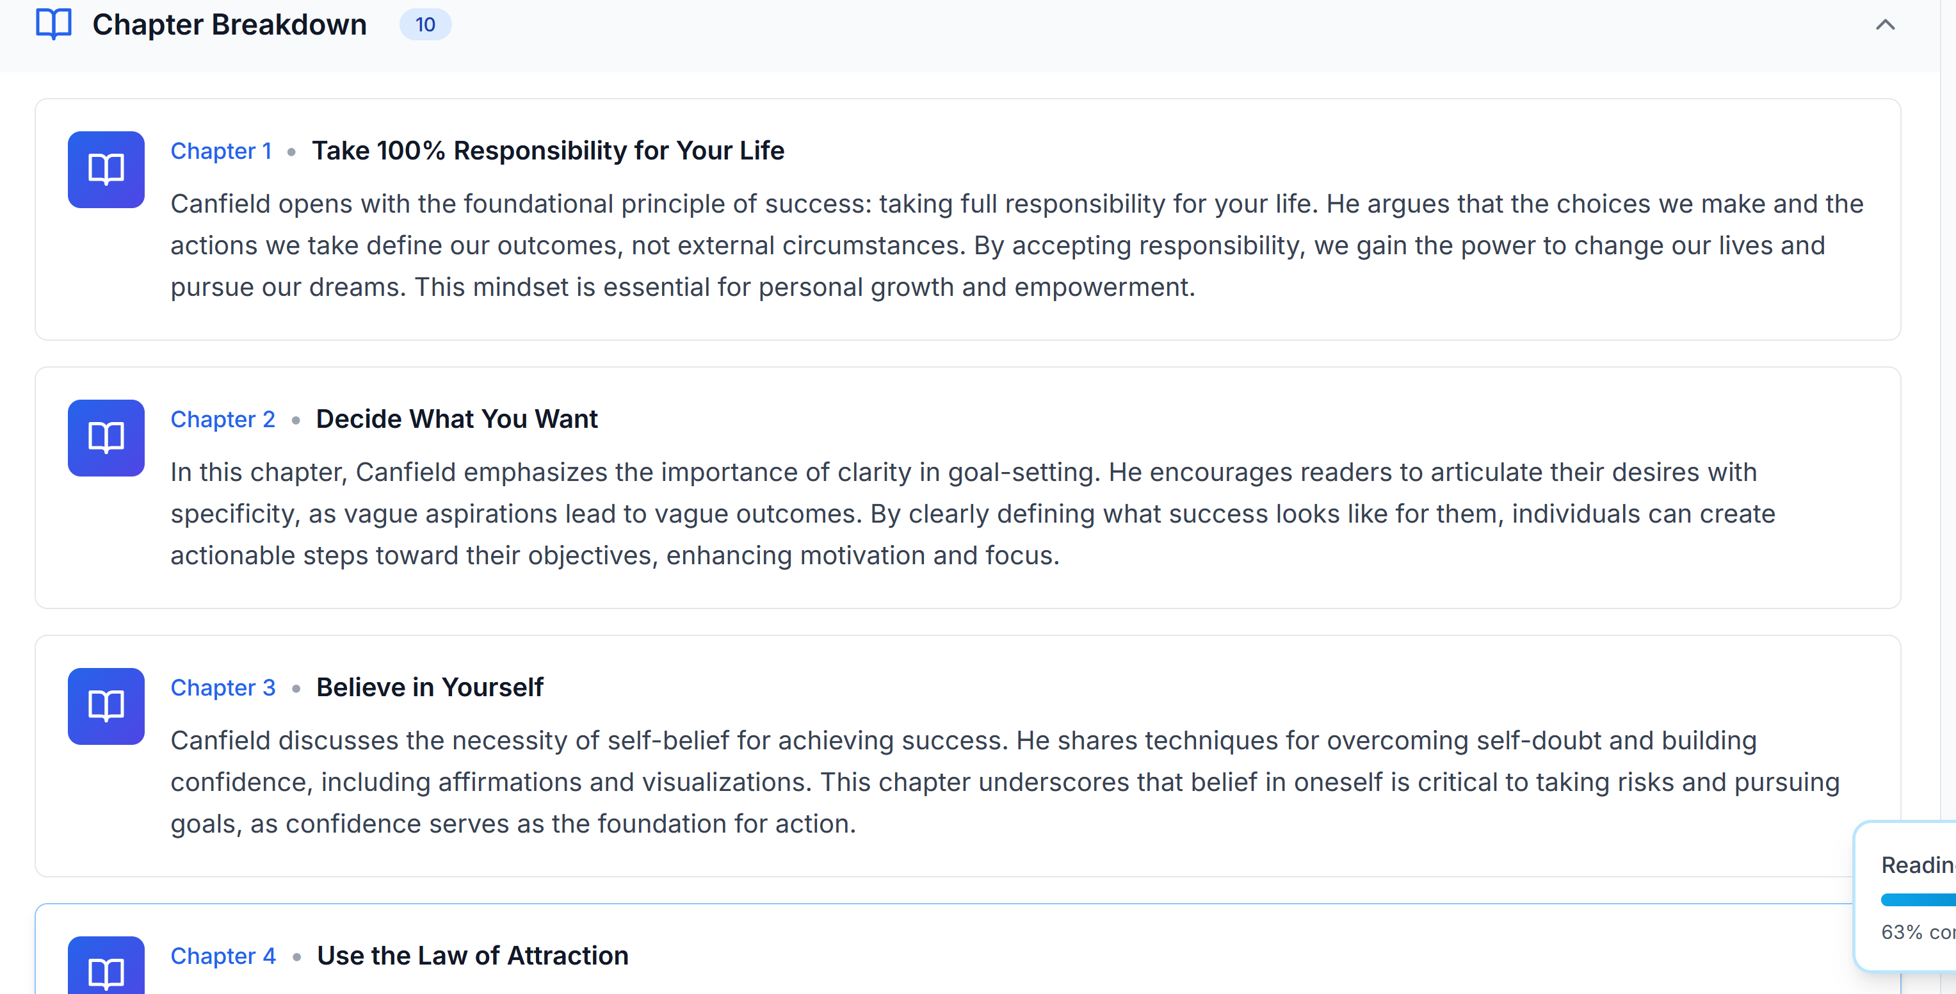Select 'Take 100% Responsibility for Your Life' title

[548, 151]
